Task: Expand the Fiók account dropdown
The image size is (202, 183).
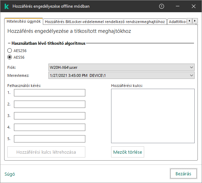Action: pos(121,67)
